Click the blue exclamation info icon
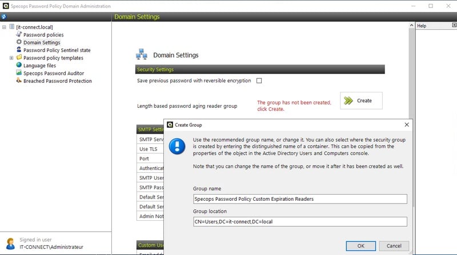This screenshot has height=255, width=457. [177, 146]
